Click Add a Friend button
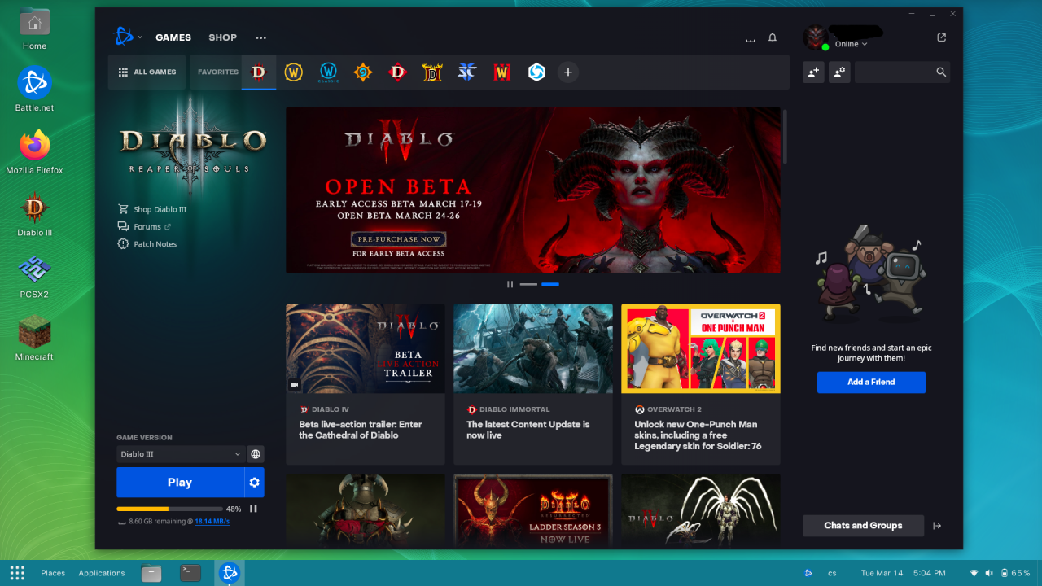The height and width of the screenshot is (586, 1042). (871, 383)
